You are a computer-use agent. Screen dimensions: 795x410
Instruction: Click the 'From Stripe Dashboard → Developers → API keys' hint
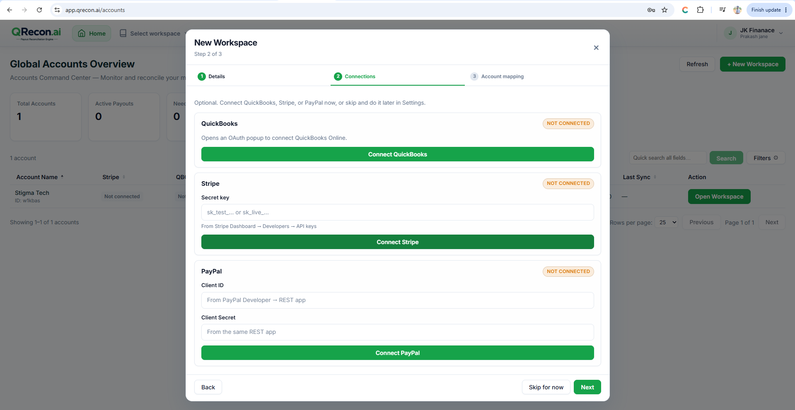(259, 226)
